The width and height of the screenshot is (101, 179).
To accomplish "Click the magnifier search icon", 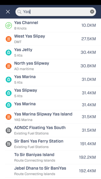I will point(19,12).
